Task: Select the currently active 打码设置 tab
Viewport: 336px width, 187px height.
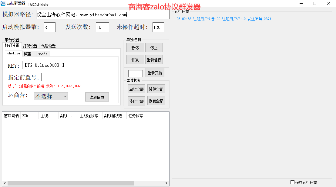Action: tap(12, 46)
